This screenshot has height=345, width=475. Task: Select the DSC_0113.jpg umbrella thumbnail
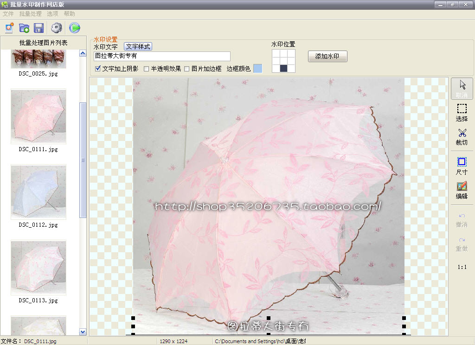coord(39,268)
